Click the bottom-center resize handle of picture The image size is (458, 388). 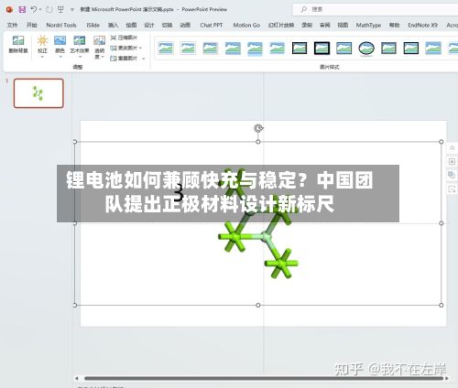coord(258,305)
